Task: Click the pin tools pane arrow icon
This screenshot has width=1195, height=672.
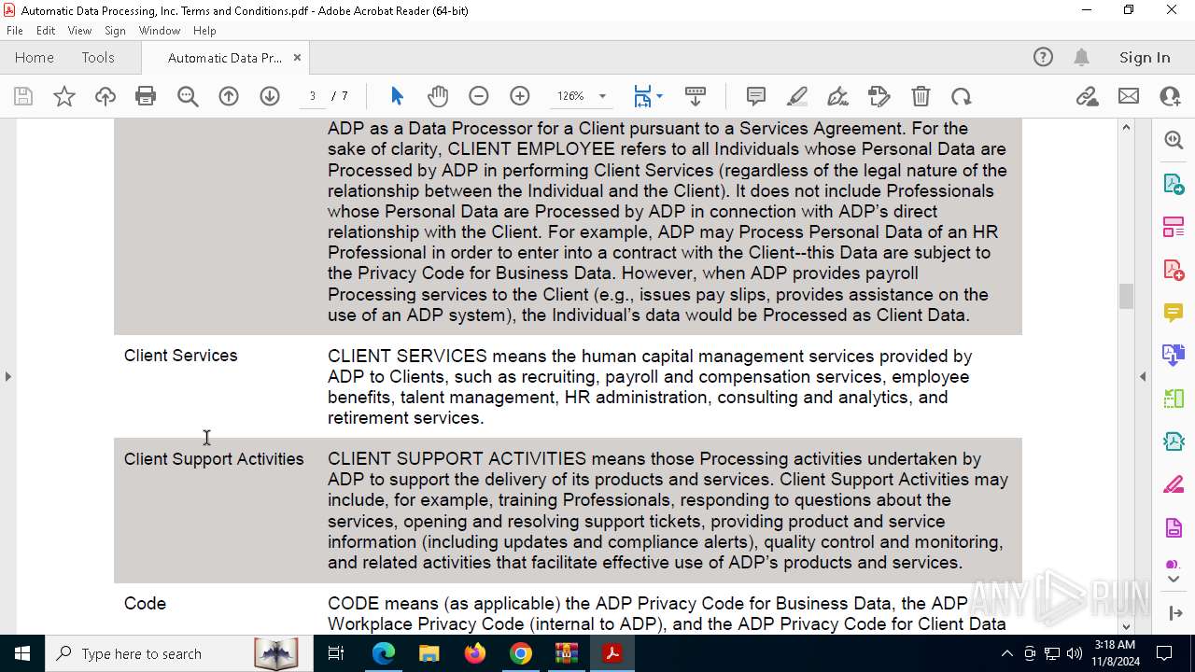Action: pos(1174,613)
